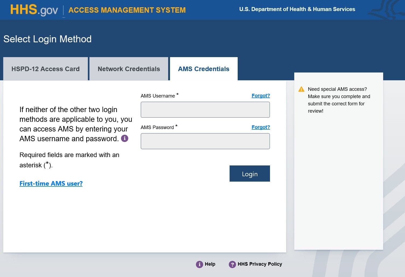405x277 pixels.
Task: Click the Access Management System title
Action: 127,10
